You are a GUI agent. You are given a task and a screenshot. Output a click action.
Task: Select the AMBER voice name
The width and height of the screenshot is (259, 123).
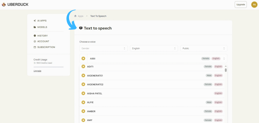coord(91,111)
